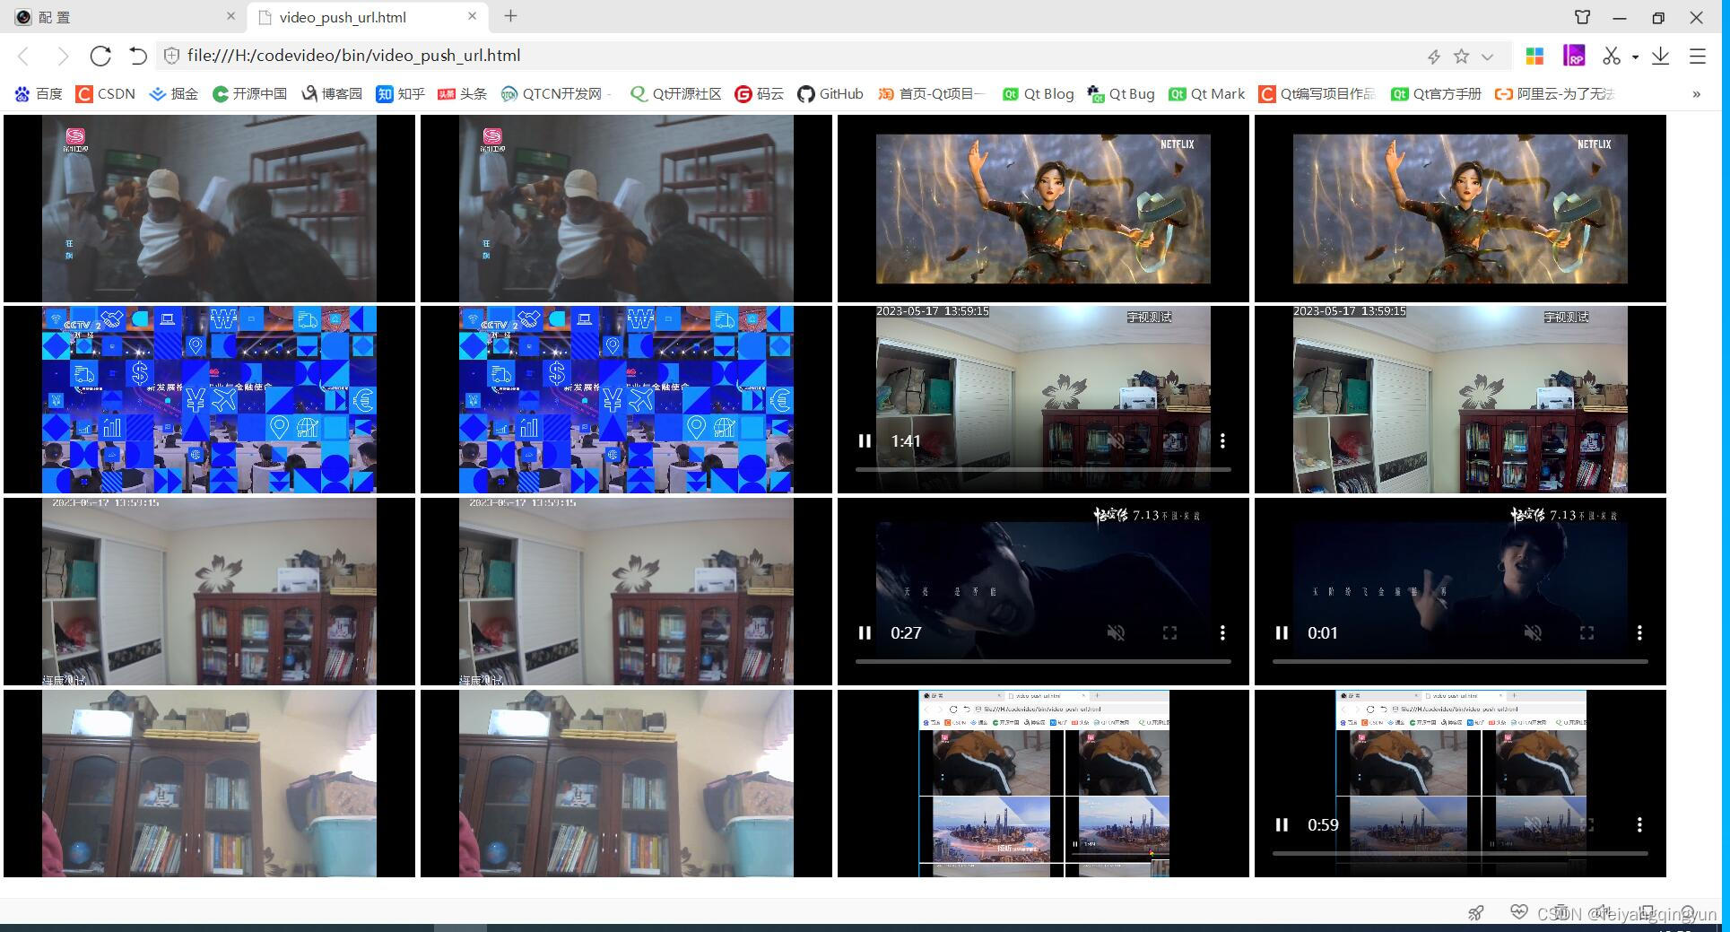This screenshot has width=1730, height=932.
Task: Open more options on the 0:01 video
Action: tap(1639, 632)
